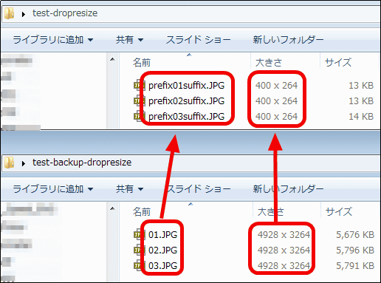Click the folder icon beside test-backup-dropresize
The width and height of the screenshot is (381, 283).
point(10,163)
